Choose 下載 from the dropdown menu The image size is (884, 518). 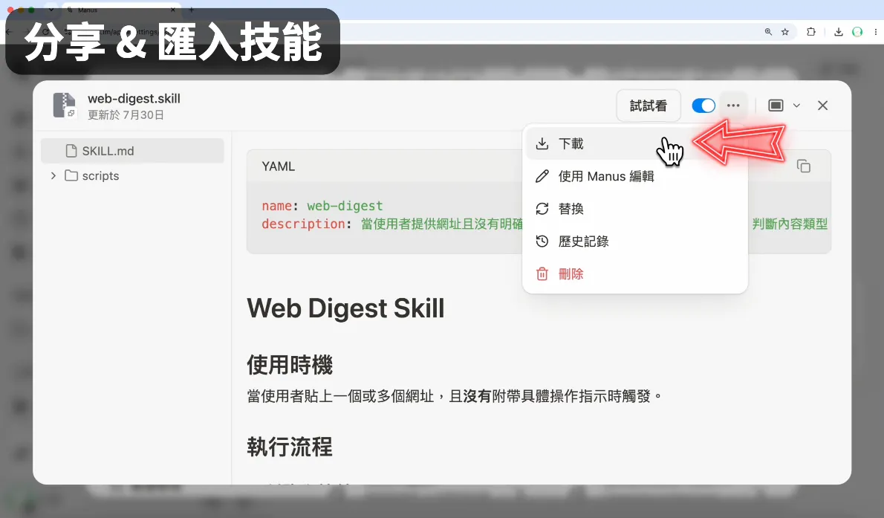click(635, 144)
